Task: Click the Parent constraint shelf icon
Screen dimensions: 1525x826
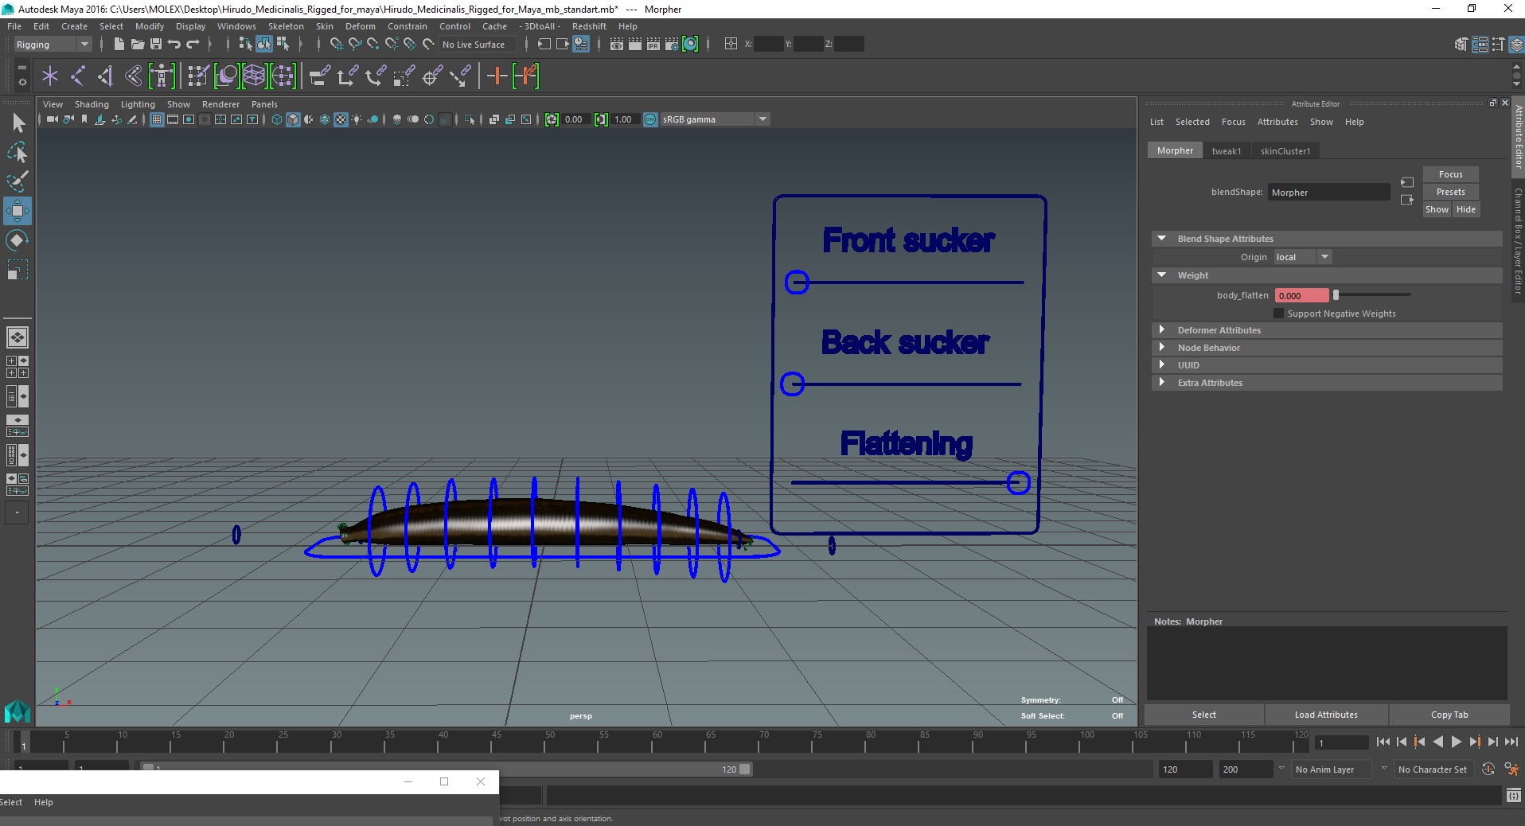Action: click(320, 76)
